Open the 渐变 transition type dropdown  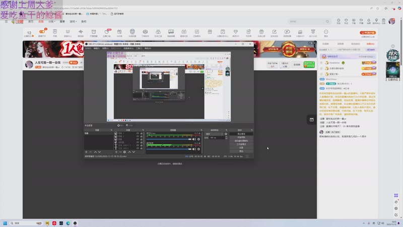pyautogui.click(x=215, y=134)
